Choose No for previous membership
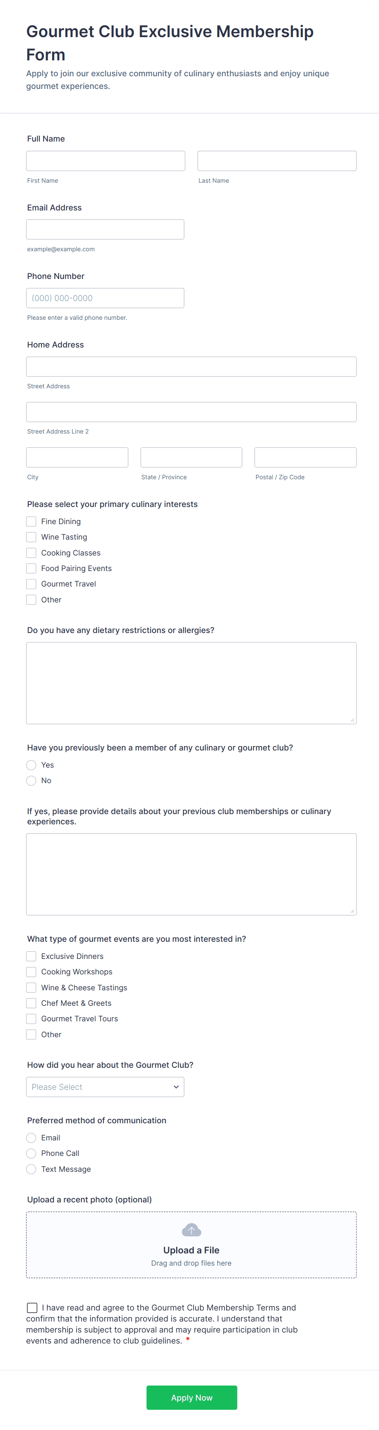 (32, 781)
